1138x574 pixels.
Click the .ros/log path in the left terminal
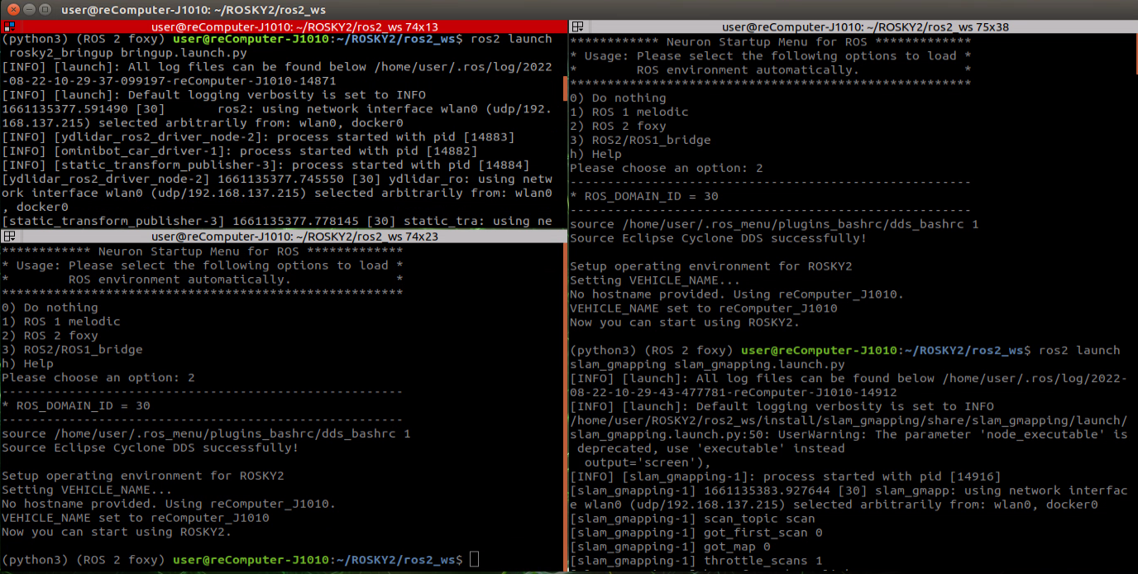coord(472,66)
